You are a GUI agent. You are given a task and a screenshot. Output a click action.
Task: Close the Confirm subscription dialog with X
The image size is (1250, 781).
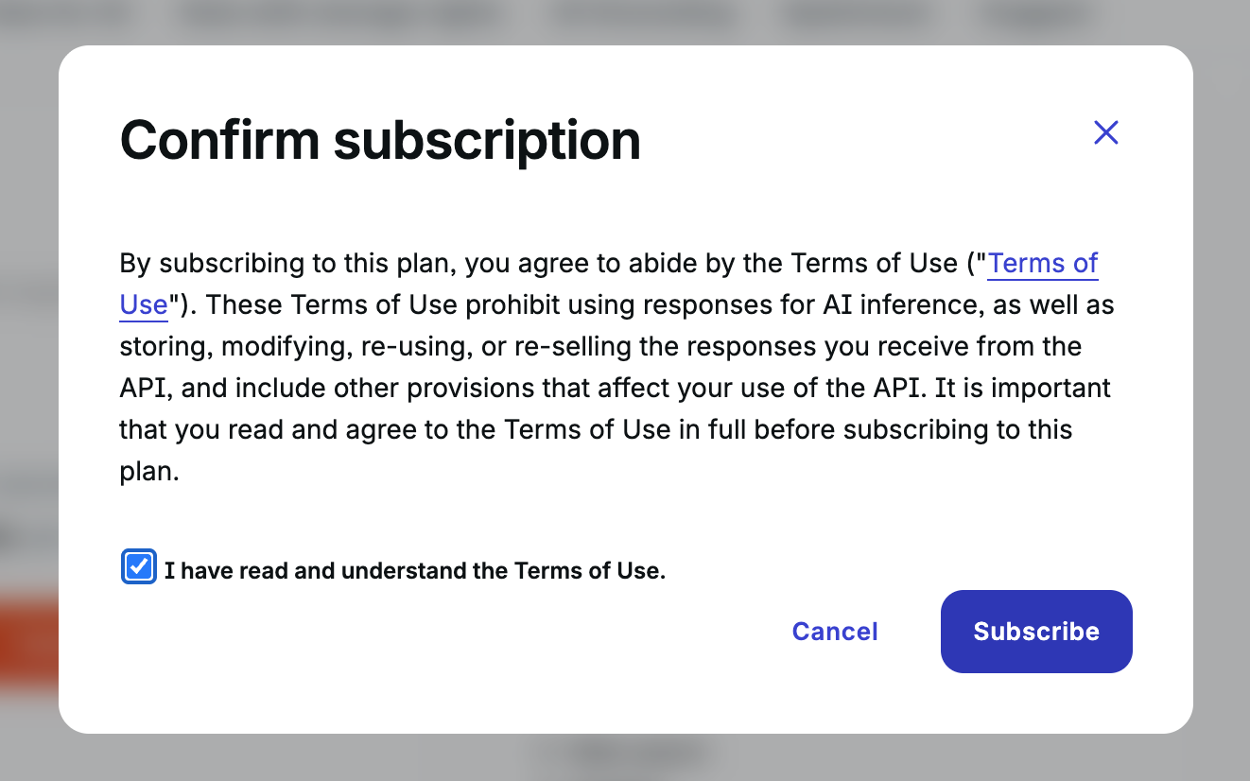1105,132
